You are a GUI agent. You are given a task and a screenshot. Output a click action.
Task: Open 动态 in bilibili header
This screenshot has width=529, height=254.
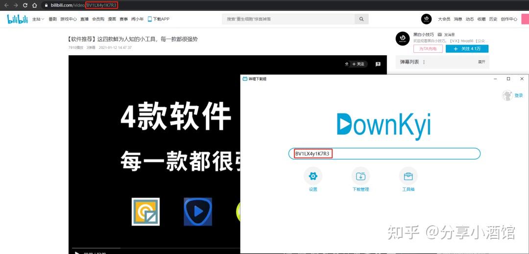pyautogui.click(x=470, y=19)
